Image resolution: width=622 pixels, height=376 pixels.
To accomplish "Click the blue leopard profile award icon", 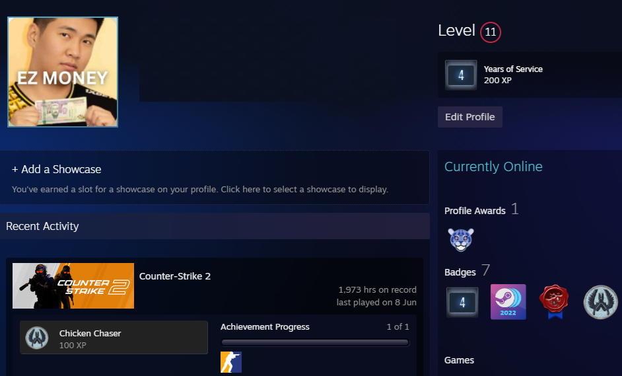I will [460, 239].
